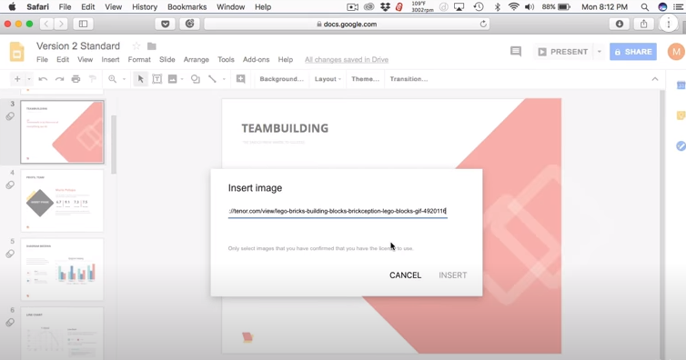Click the Zoom magnifier tool
Viewport: 686px width, 360px height.
[113, 79]
